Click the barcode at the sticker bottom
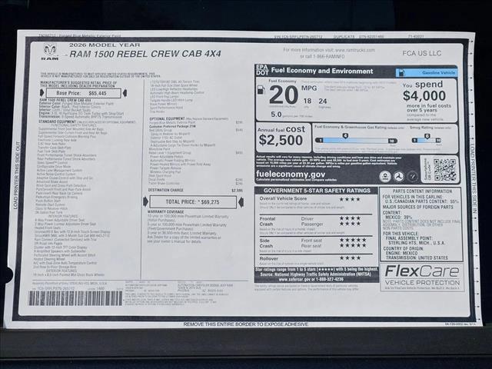 [75, 298]
